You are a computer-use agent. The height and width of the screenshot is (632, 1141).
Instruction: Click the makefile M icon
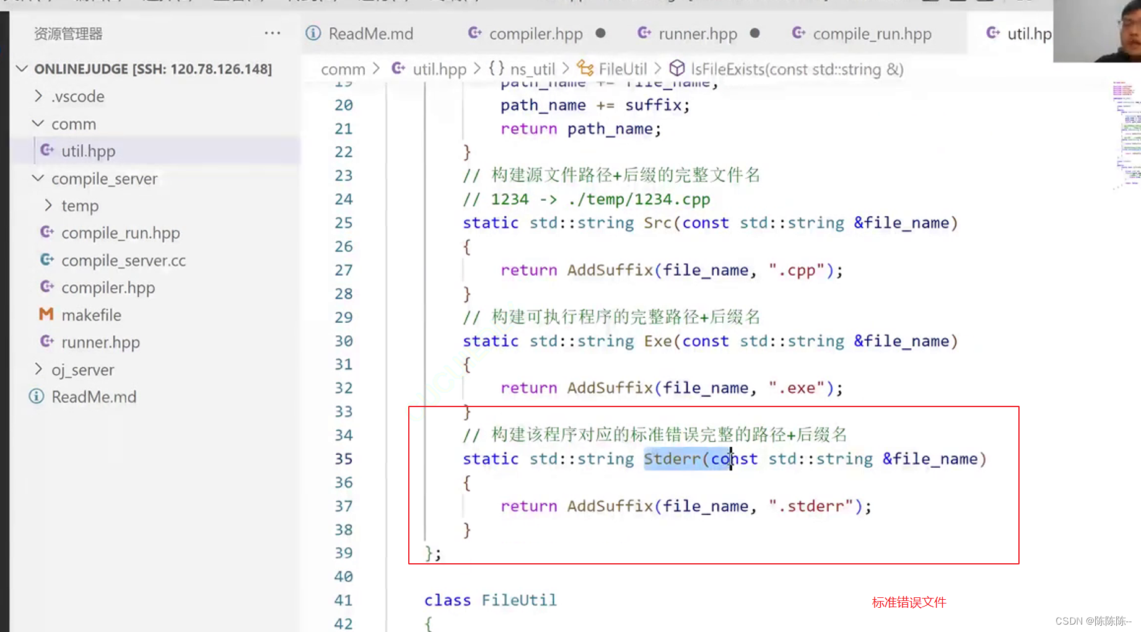point(46,314)
